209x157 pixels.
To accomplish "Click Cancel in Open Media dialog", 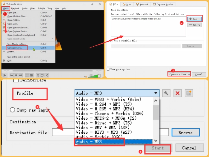I will pyautogui.click(x=199, y=74).
